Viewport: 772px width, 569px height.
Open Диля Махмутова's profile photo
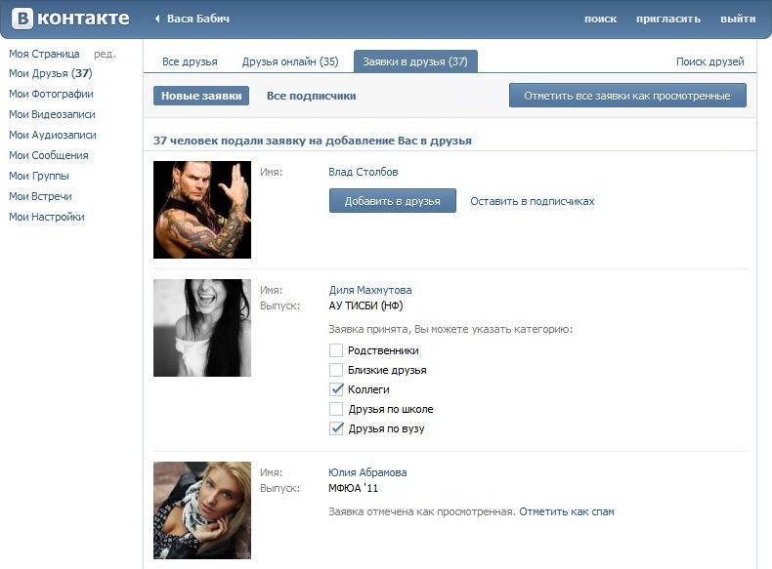pos(202,328)
